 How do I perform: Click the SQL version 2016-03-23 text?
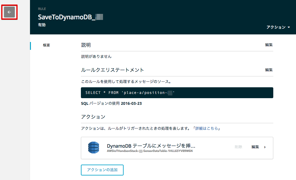pyautogui.click(x=131, y=104)
